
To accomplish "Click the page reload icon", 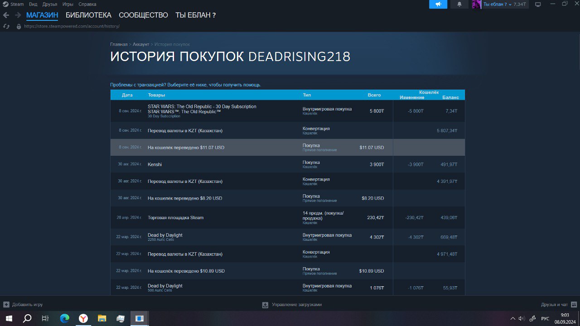I will click(6, 26).
